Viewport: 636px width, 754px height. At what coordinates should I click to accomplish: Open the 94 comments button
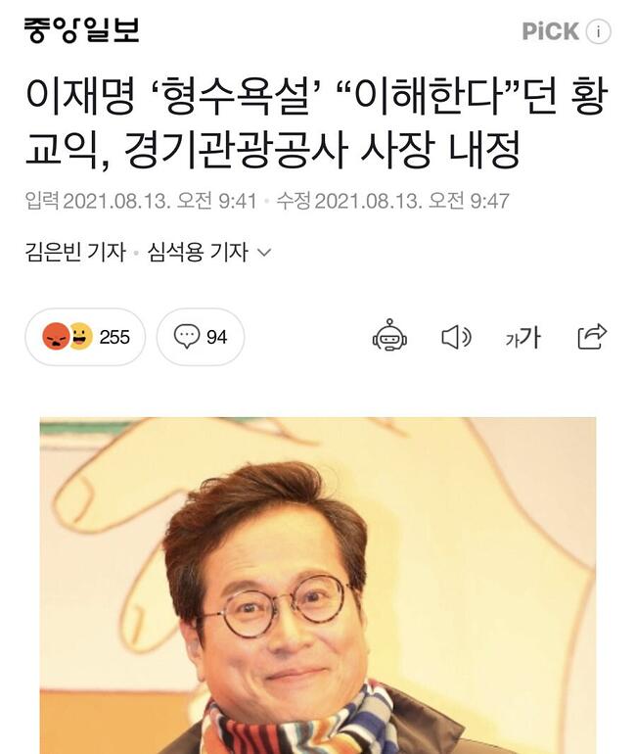click(201, 337)
